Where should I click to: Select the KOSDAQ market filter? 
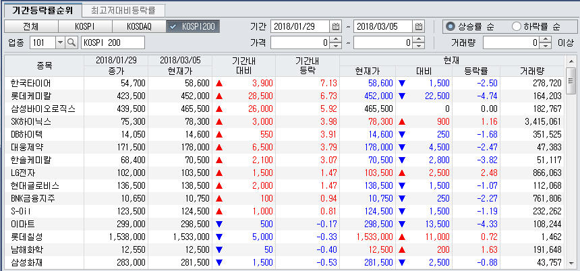click(139, 26)
